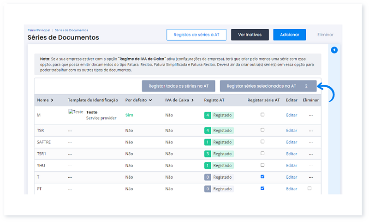Go to Painel Principal breadcrumb
The height and width of the screenshot is (222, 369).
[39, 30]
